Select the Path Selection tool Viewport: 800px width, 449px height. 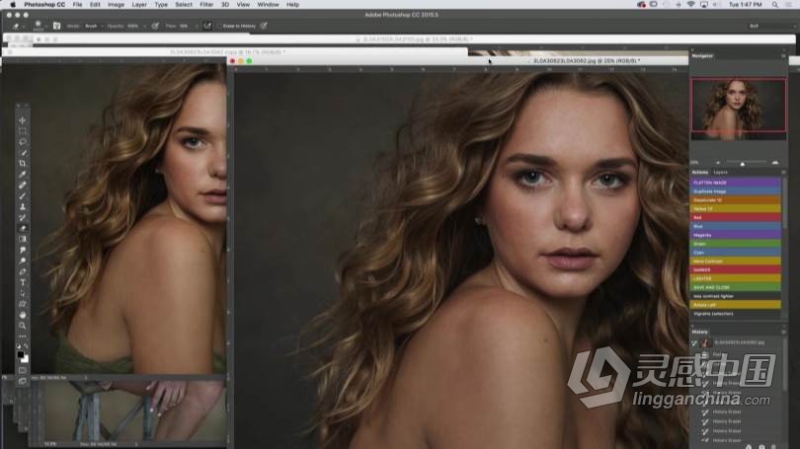(x=23, y=293)
